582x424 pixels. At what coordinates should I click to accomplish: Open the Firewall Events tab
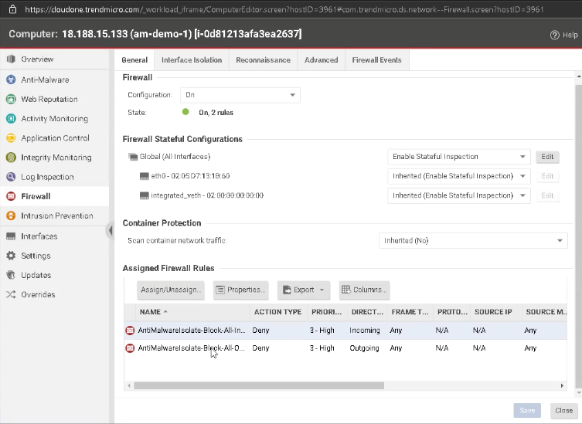[376, 59]
